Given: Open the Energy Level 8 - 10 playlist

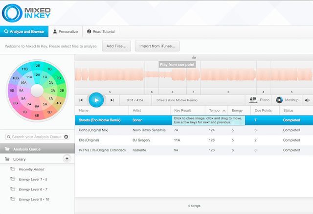Looking at the screenshot, I should point(34,199).
